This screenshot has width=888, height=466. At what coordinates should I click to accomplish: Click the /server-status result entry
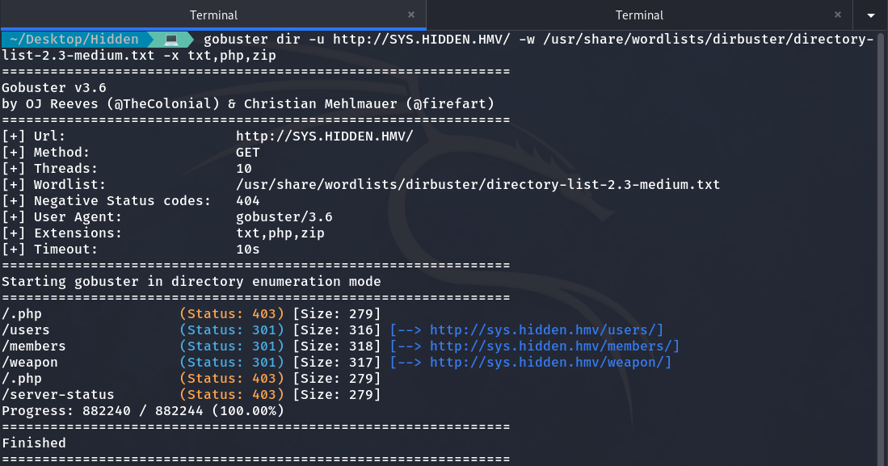pyautogui.click(x=58, y=394)
